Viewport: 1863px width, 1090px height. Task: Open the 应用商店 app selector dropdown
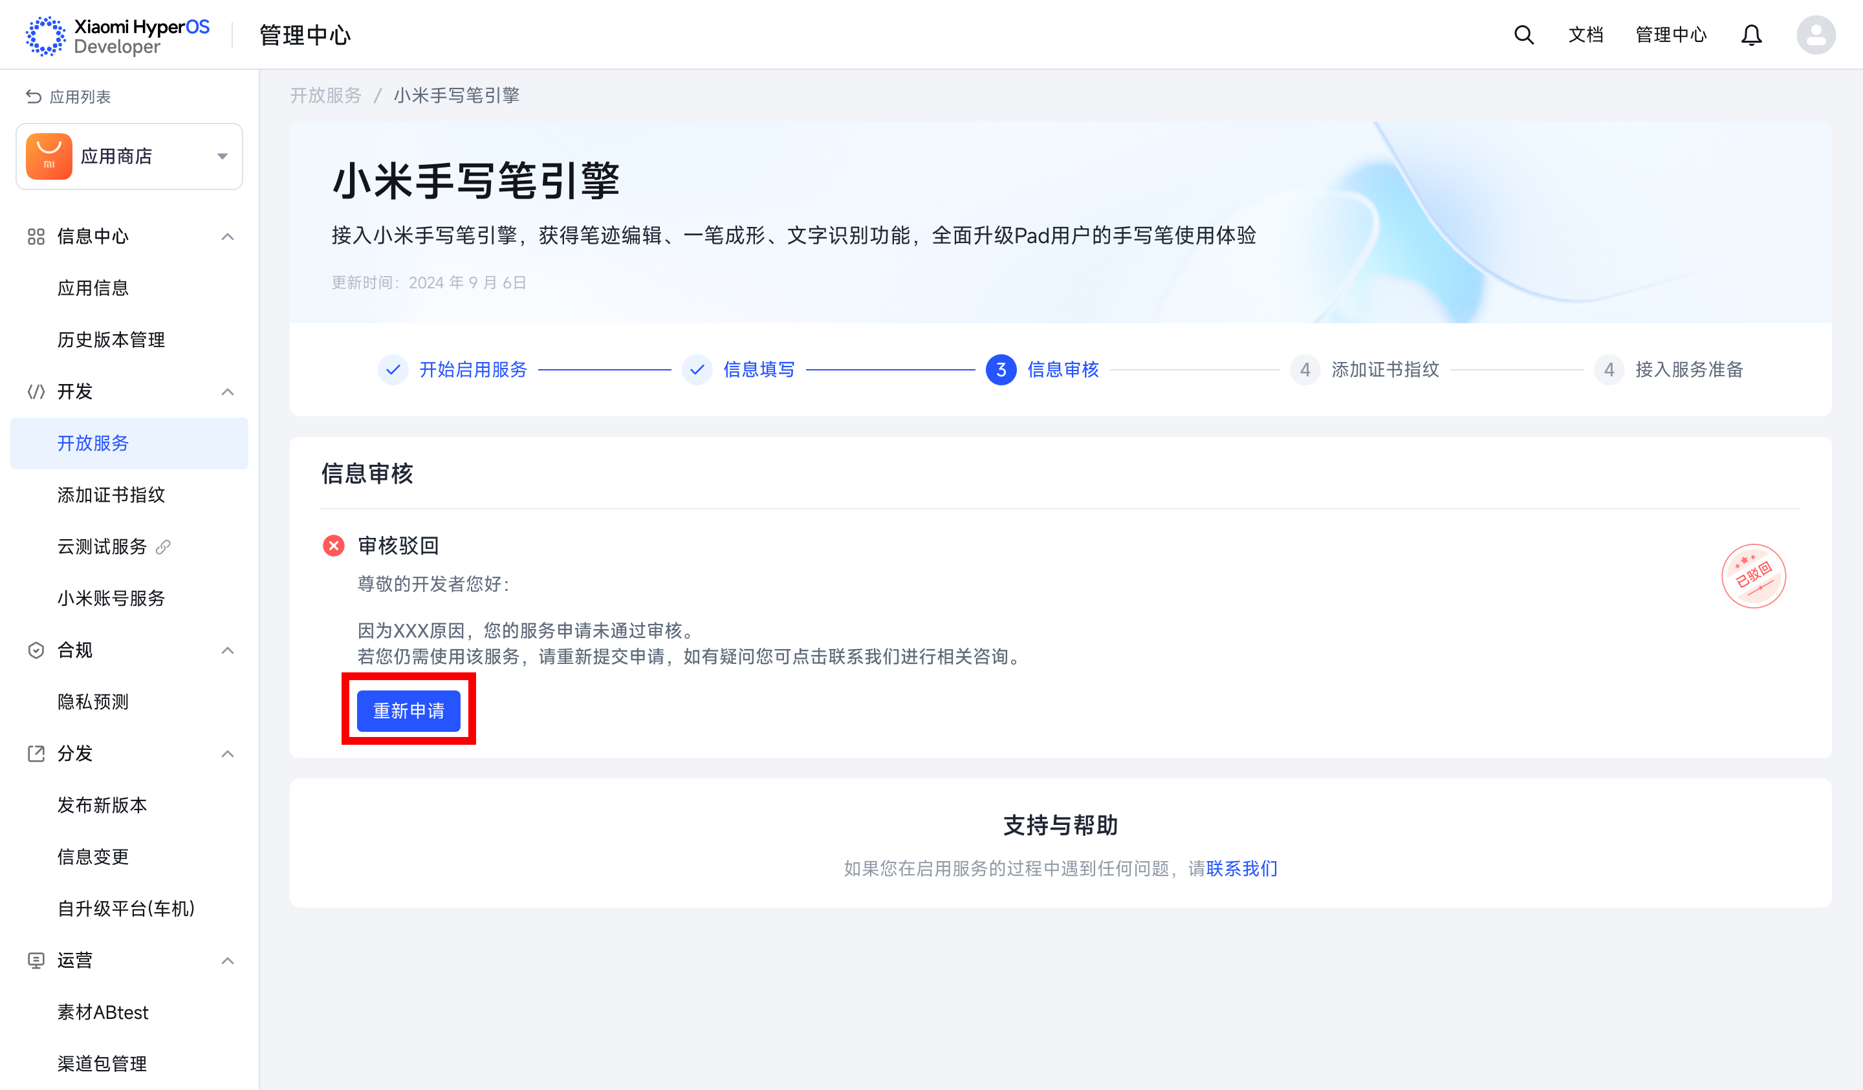tap(129, 156)
